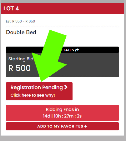Click the plus icon on Add to Favorites
This screenshot has height=141, width=126.
click(86, 126)
